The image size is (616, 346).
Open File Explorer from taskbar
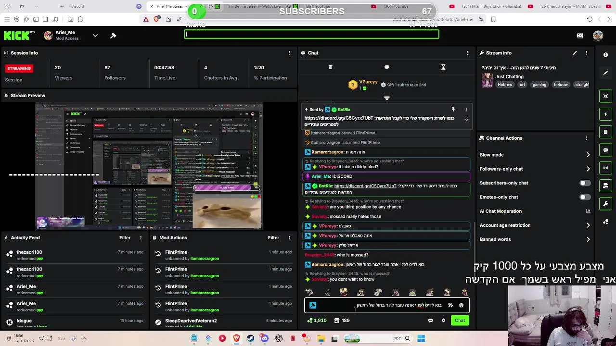[321, 338]
